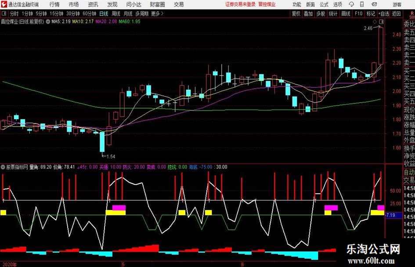
Task: Open the 多周期 multi-period view
Action: [x=142, y=14]
